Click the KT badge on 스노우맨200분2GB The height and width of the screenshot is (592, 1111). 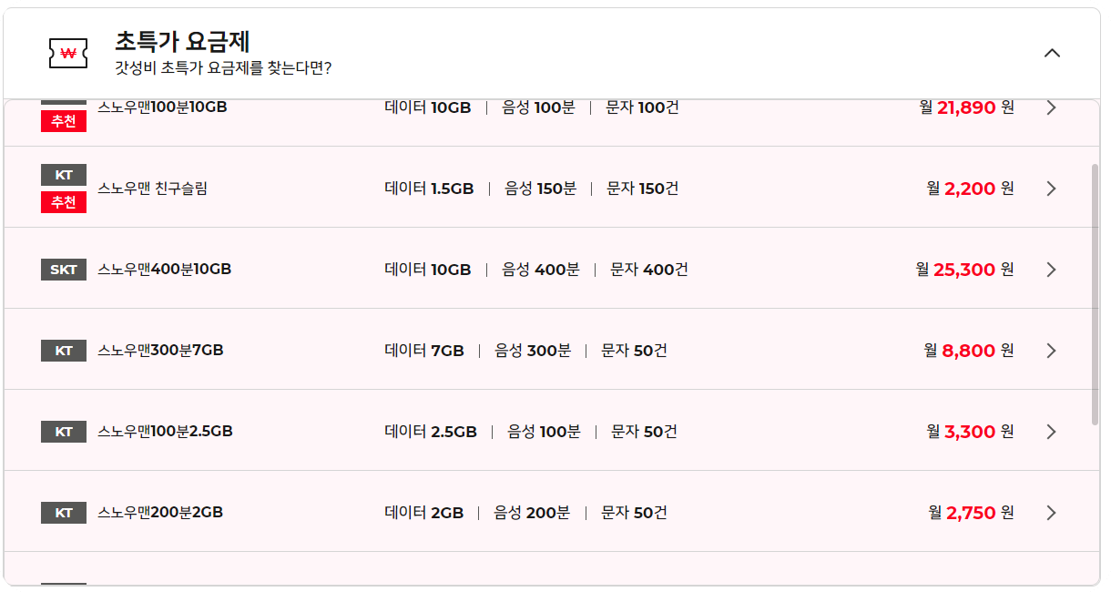(63, 512)
